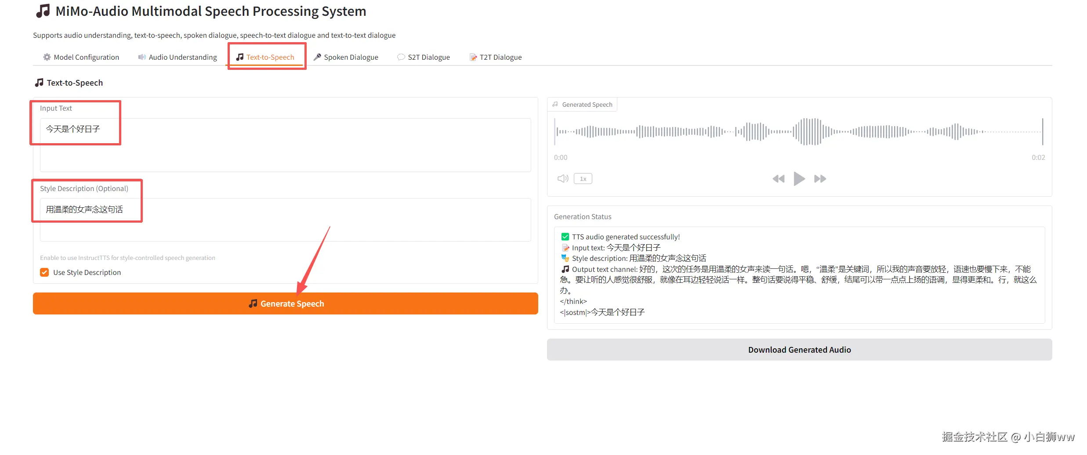The image size is (1087, 455).
Task: Mute the audio with the volume icon
Action: (563, 179)
